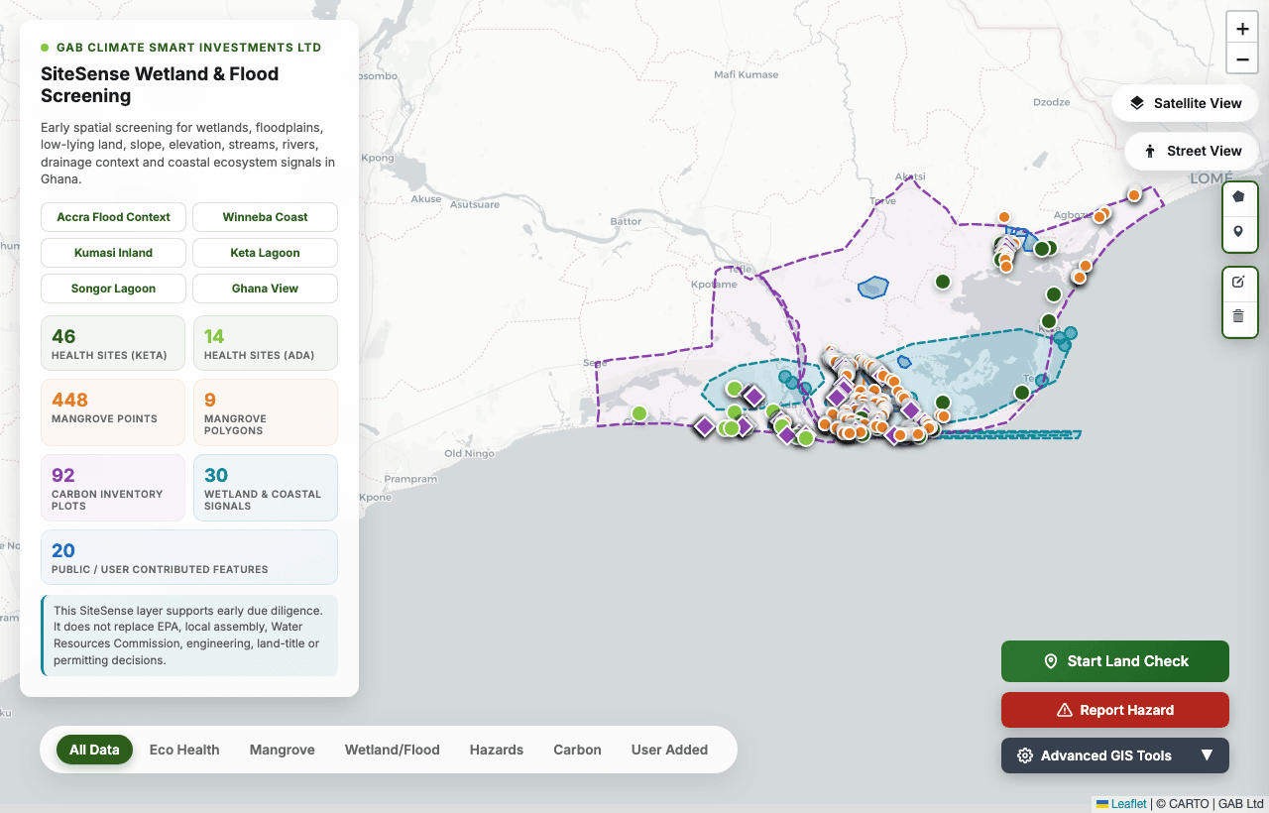Open the 448 Mangrove Points card
This screenshot has width=1269, height=813.
coord(113,412)
